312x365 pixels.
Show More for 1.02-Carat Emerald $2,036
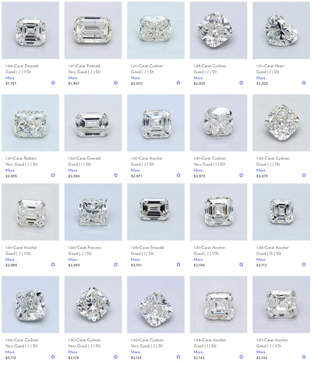[73, 170]
